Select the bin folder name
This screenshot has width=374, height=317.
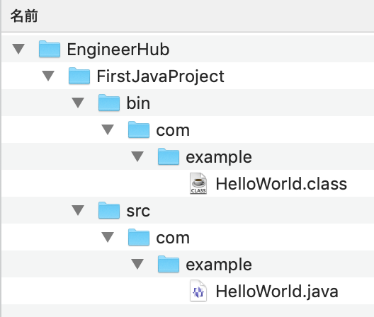click(x=138, y=103)
